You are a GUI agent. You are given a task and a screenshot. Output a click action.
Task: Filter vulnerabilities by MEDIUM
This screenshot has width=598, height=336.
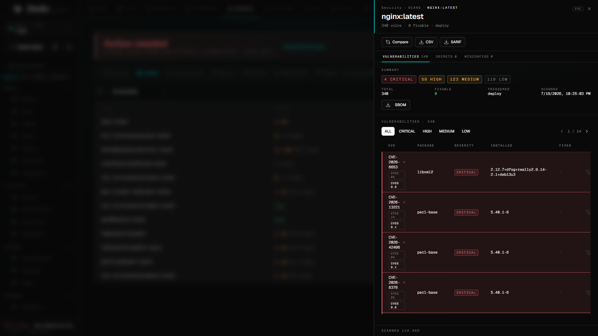447,131
